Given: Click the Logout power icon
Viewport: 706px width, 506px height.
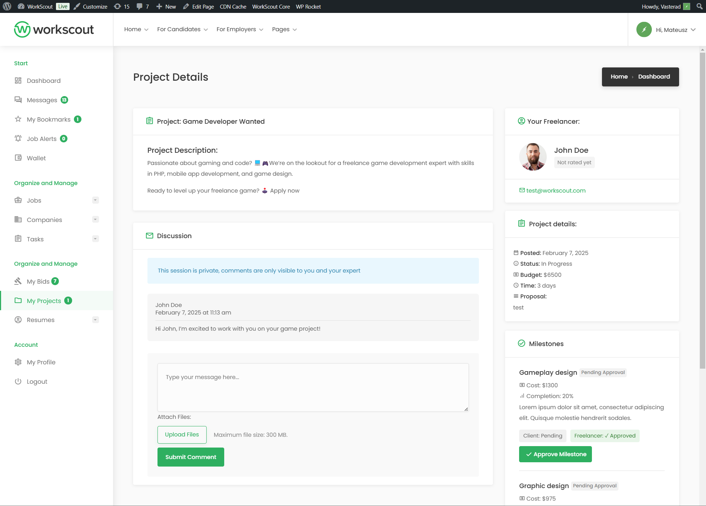Looking at the screenshot, I should click(x=18, y=381).
